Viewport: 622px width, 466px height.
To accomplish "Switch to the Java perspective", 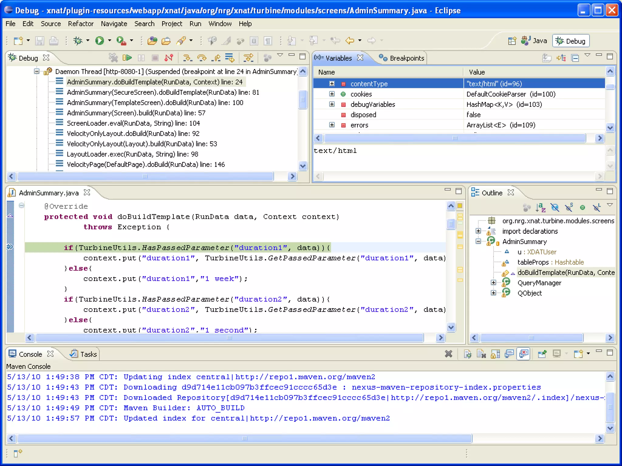I will 534,41.
